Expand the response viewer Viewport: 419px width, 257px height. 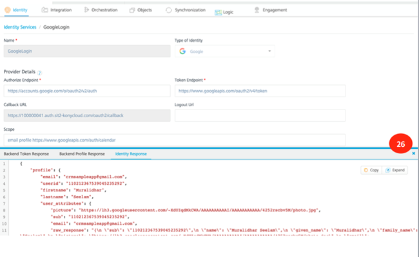coord(395,170)
